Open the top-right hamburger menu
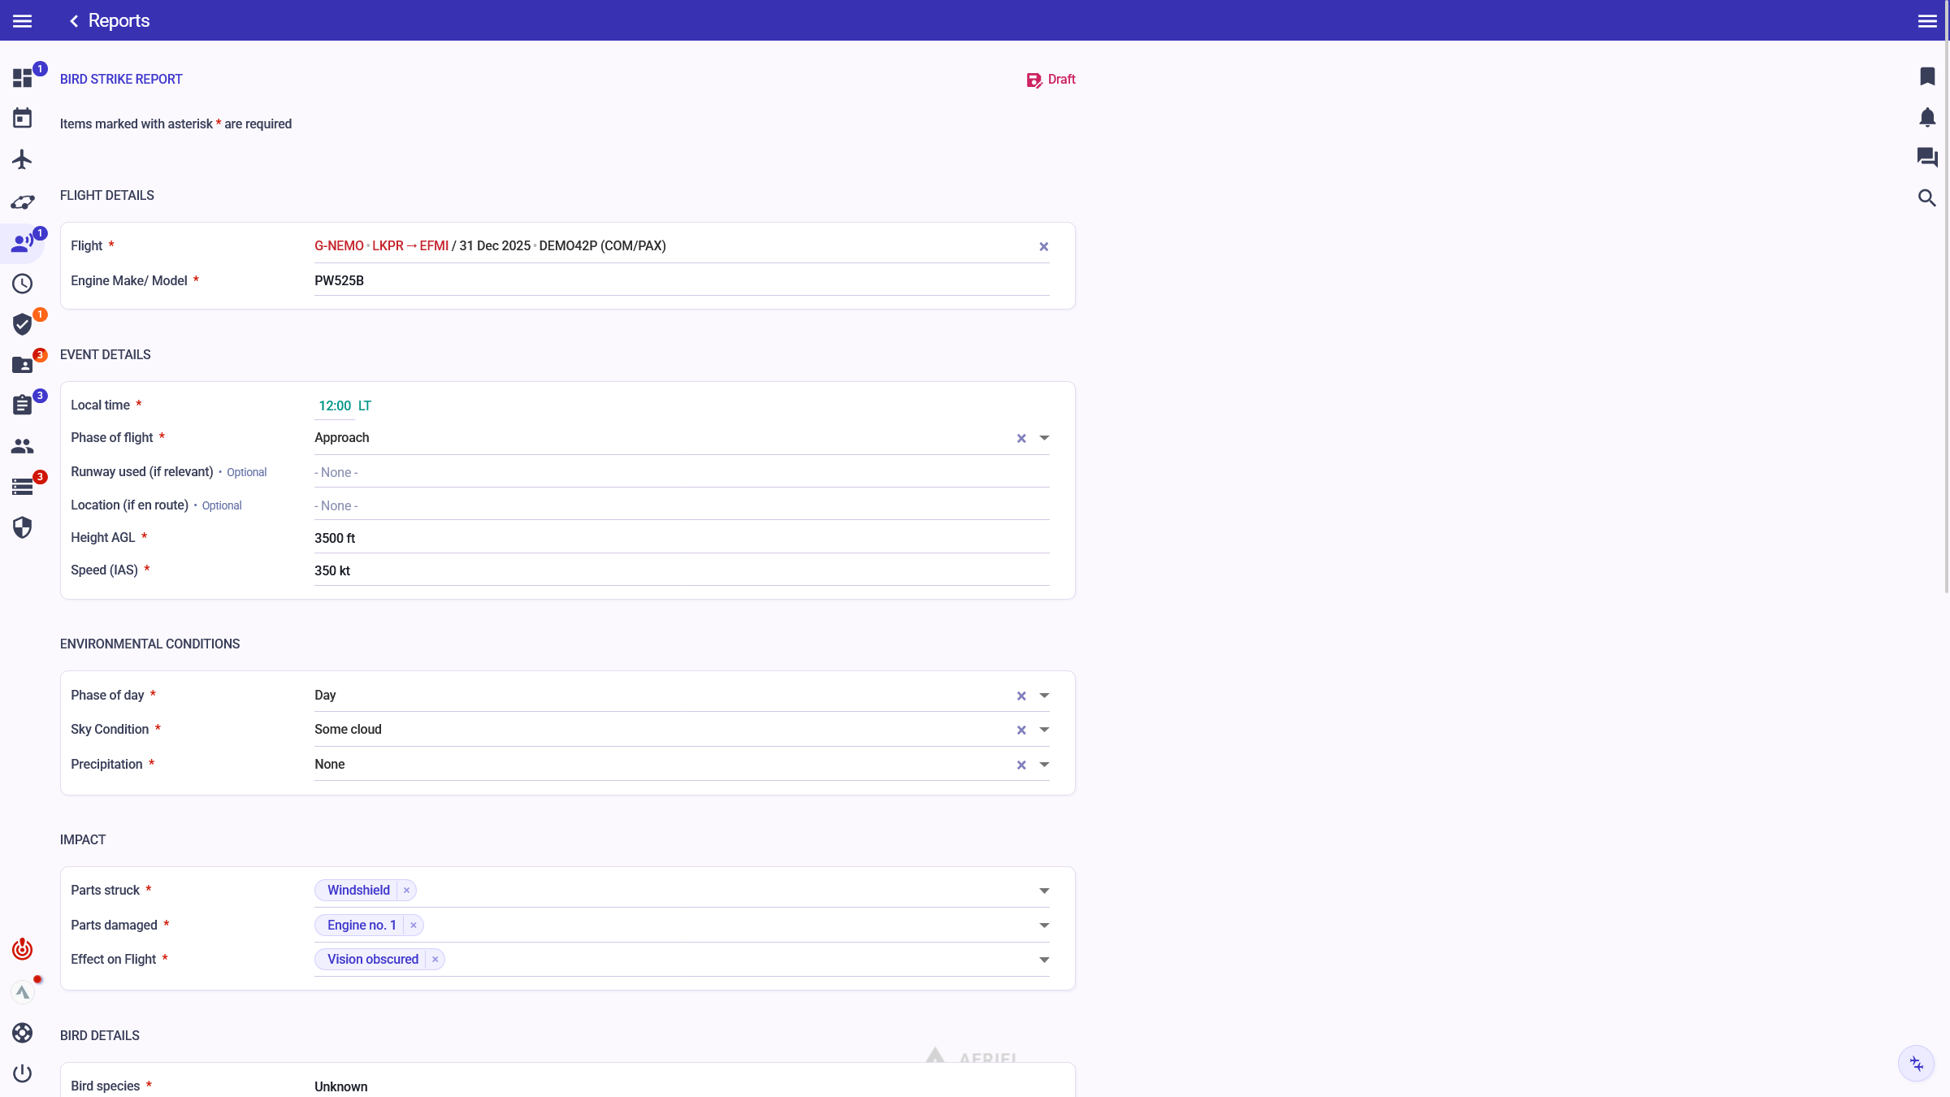 pyautogui.click(x=1927, y=21)
